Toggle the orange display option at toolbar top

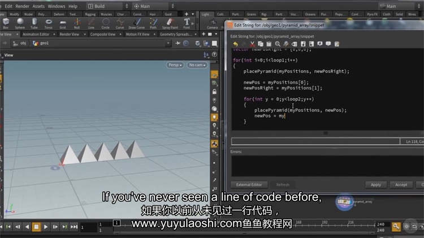click(x=214, y=75)
